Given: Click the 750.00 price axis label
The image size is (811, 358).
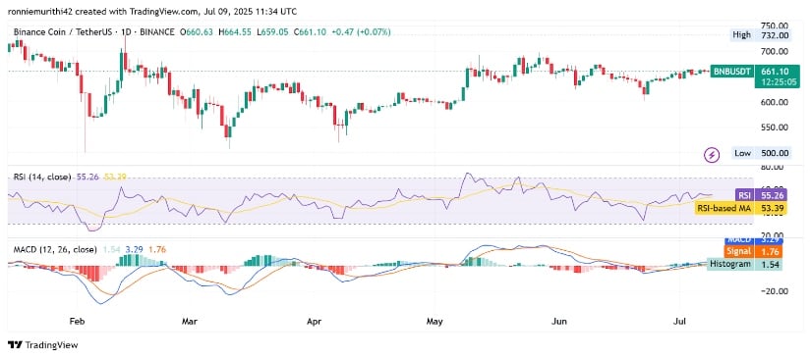Looking at the screenshot, I should pyautogui.click(x=775, y=26).
